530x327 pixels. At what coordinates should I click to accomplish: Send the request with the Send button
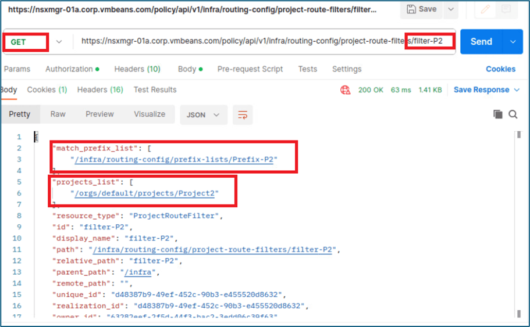point(481,42)
